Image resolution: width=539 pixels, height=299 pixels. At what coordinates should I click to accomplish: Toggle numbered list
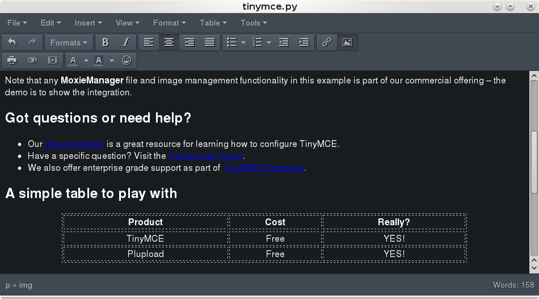[257, 43]
